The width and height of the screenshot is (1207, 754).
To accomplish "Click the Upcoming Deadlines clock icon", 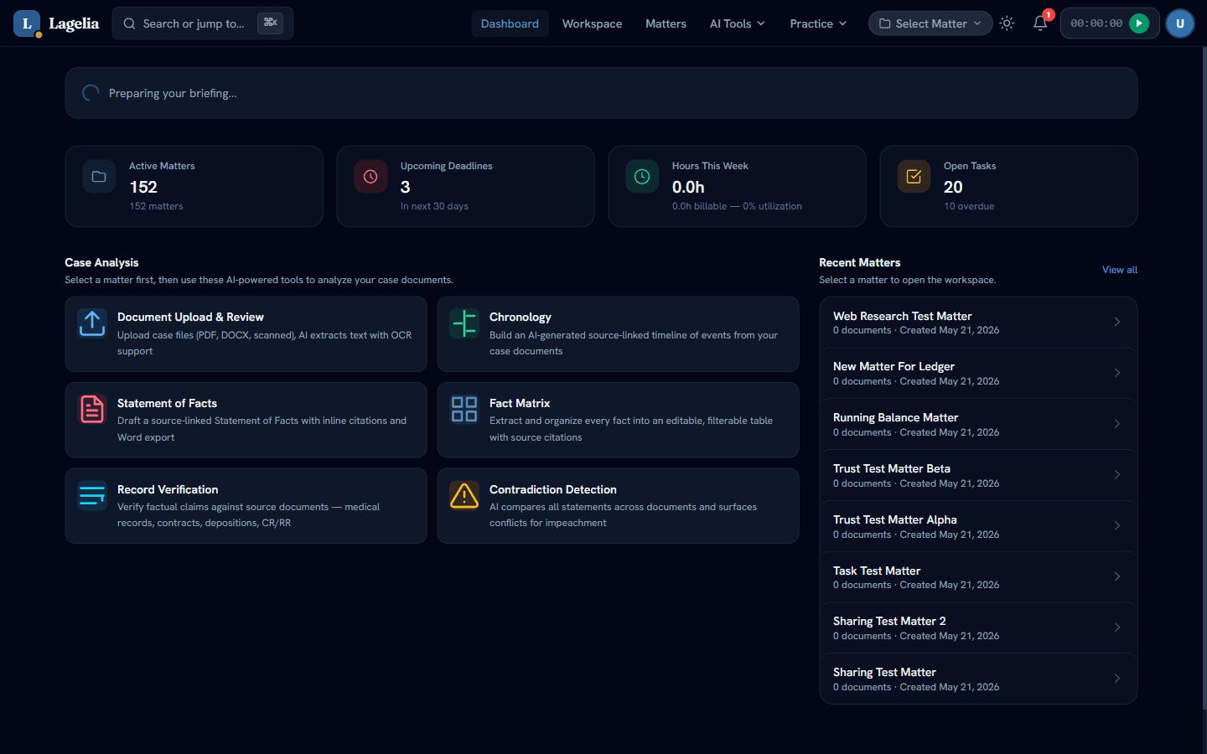I will [370, 177].
